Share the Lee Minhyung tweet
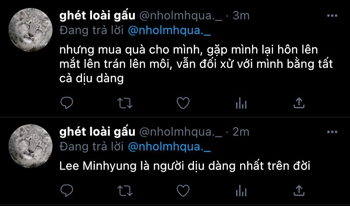The width and height of the screenshot is (350, 206). (x=299, y=191)
